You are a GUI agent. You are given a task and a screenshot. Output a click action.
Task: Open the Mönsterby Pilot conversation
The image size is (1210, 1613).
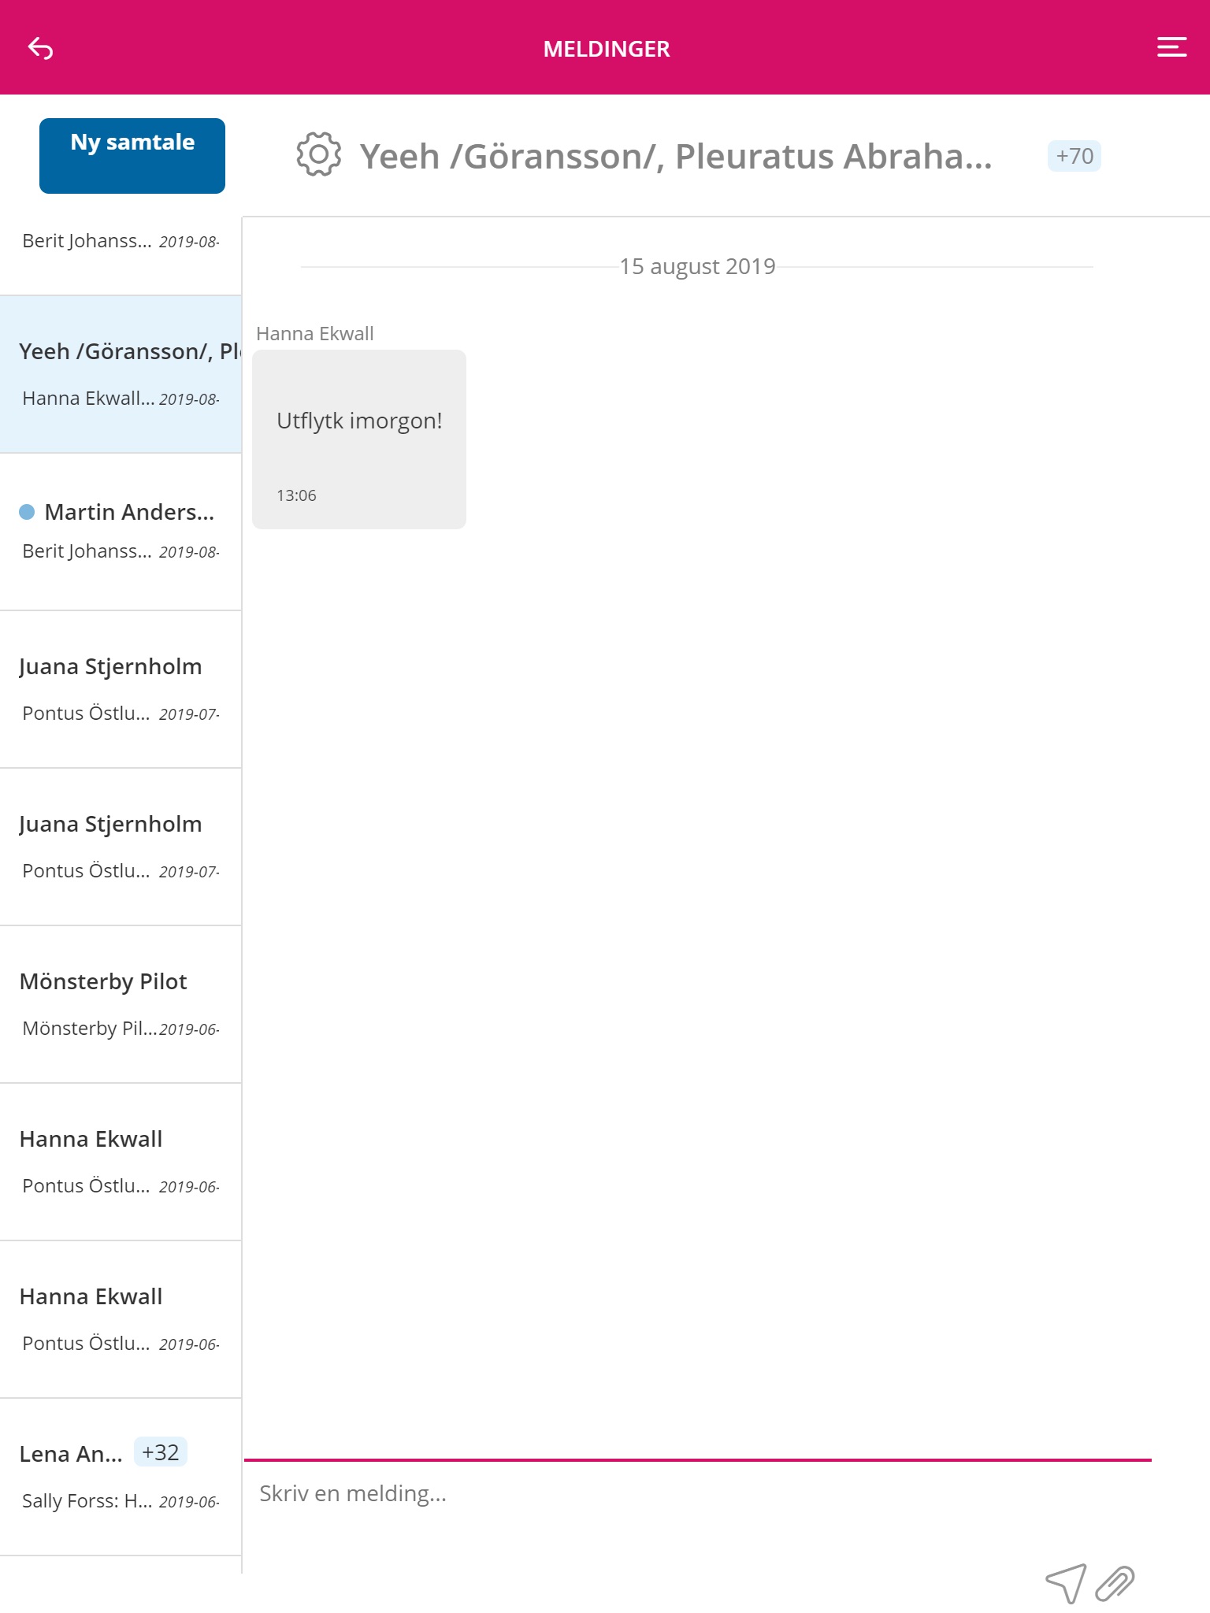121,1004
